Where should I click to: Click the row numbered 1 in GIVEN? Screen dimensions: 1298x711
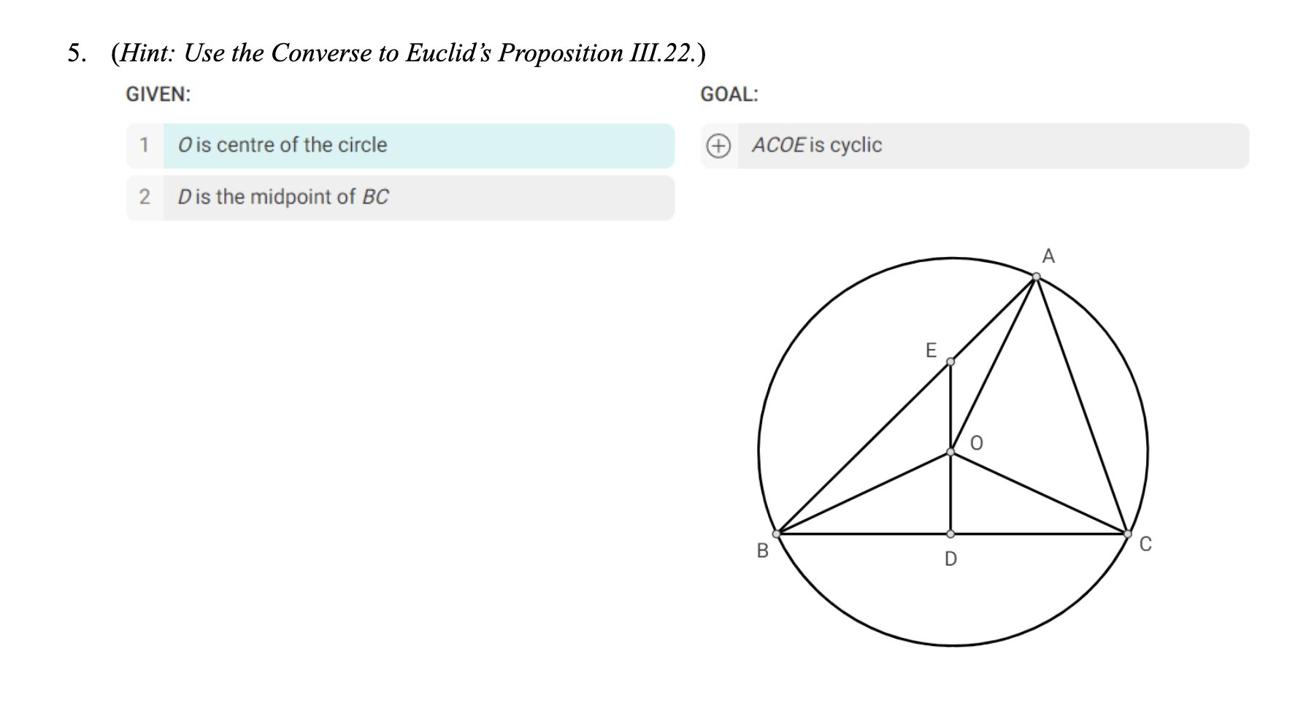click(x=144, y=145)
